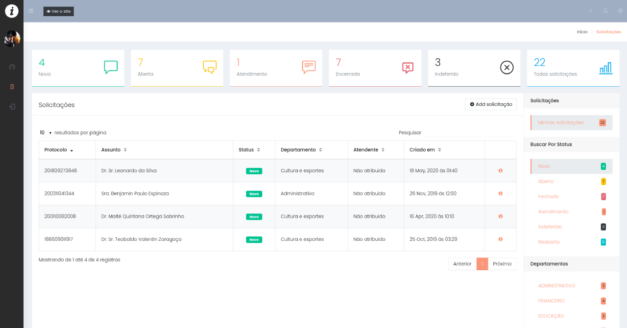Open the notifications bell icon

coord(605,11)
